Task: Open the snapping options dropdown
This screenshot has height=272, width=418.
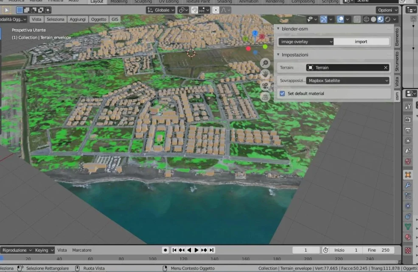Action: (204, 10)
